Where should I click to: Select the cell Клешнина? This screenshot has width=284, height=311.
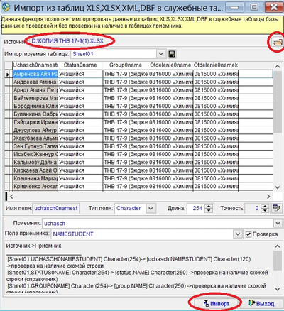pyautogui.click(x=35, y=179)
